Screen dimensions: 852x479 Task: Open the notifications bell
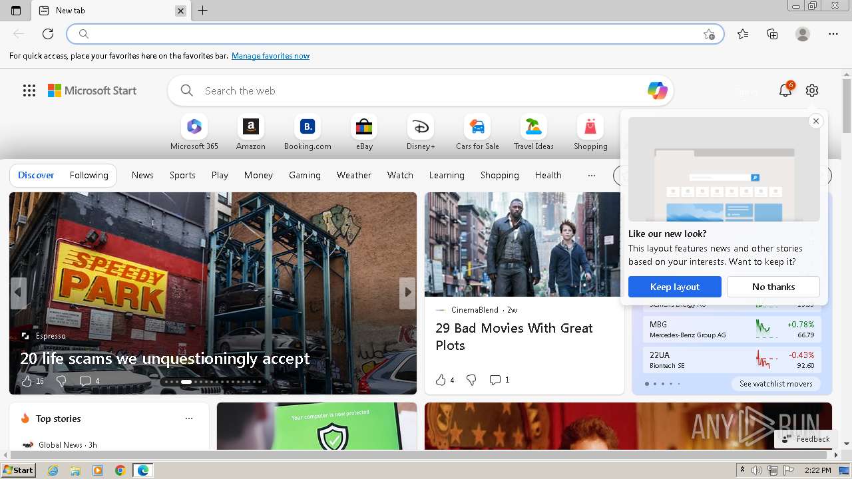pos(785,90)
